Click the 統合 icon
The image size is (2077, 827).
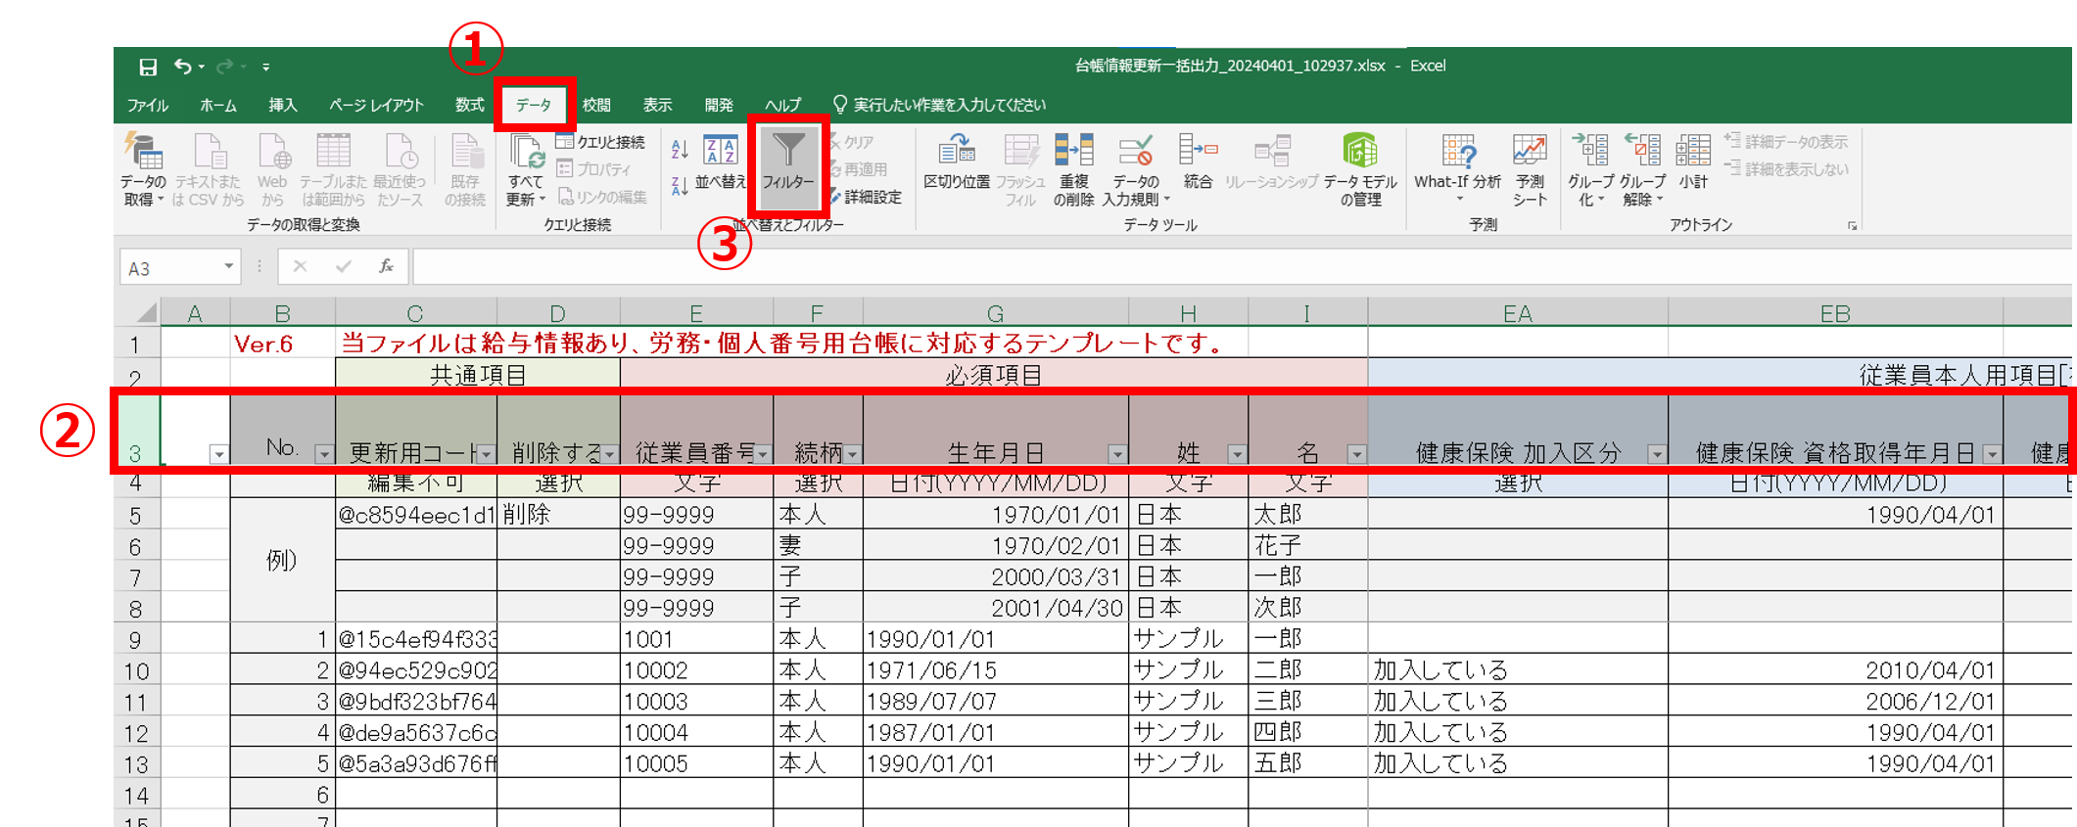click(1198, 162)
